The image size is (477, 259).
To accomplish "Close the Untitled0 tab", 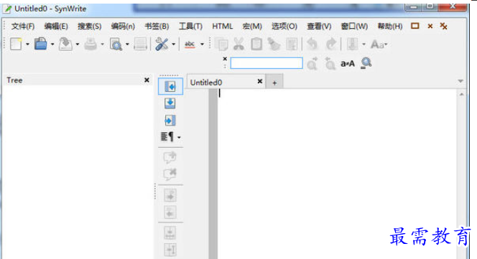I will coord(260,81).
